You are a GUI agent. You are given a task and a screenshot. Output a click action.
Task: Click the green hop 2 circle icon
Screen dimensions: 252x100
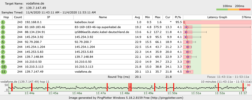pyautogui.click(x=3, y=27)
